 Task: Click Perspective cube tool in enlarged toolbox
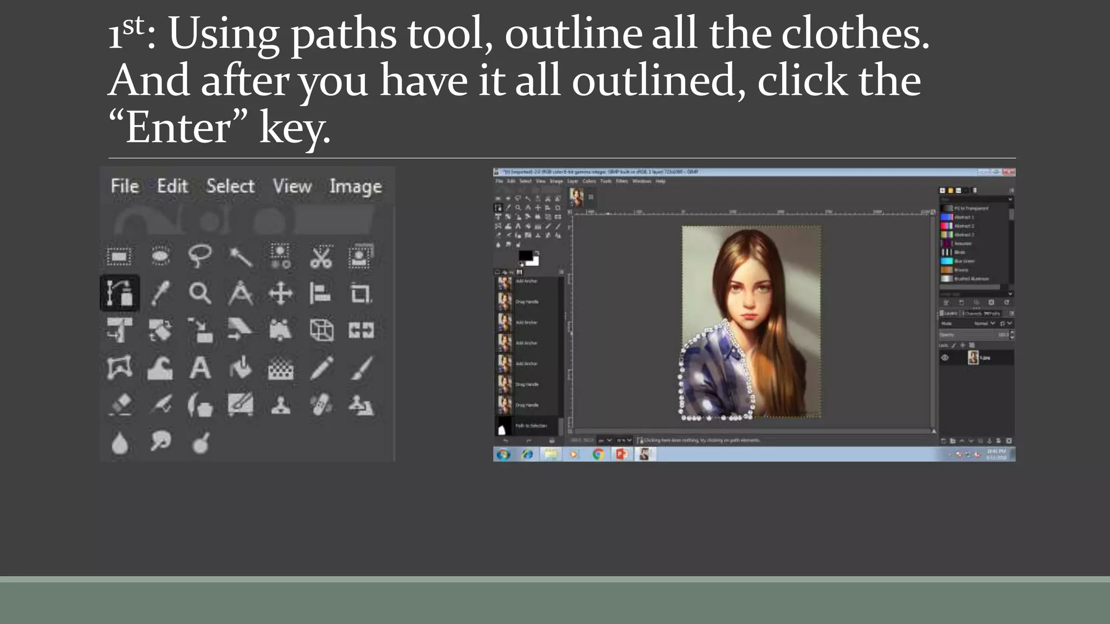[x=321, y=330]
